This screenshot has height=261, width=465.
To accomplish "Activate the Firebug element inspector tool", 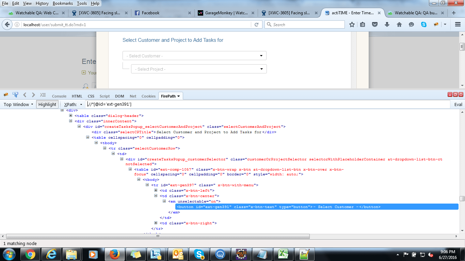I will click(x=15, y=94).
